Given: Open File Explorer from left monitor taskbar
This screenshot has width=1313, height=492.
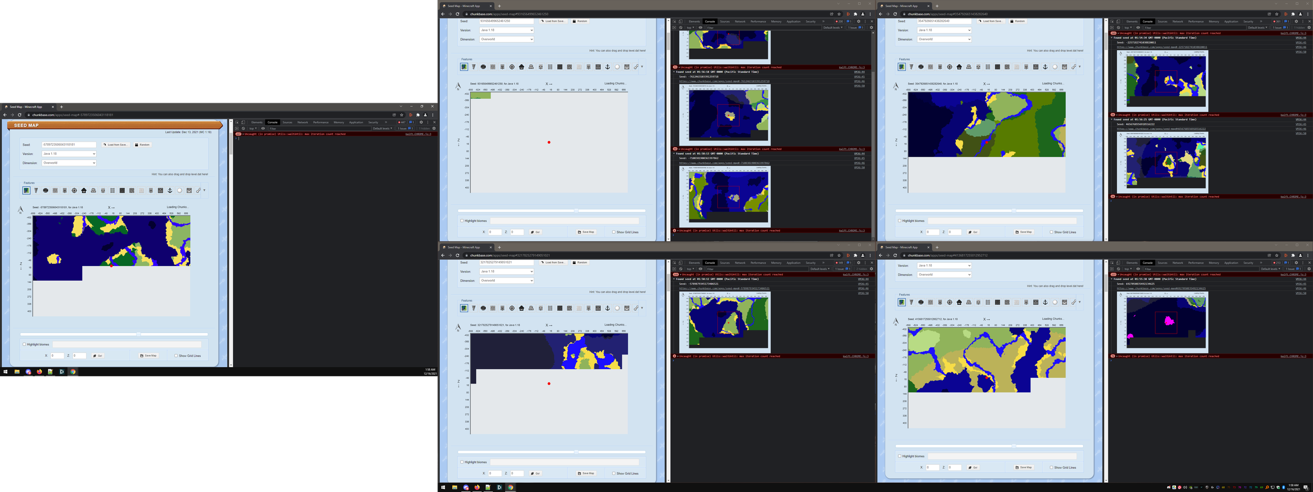Looking at the screenshot, I should pyautogui.click(x=17, y=371).
